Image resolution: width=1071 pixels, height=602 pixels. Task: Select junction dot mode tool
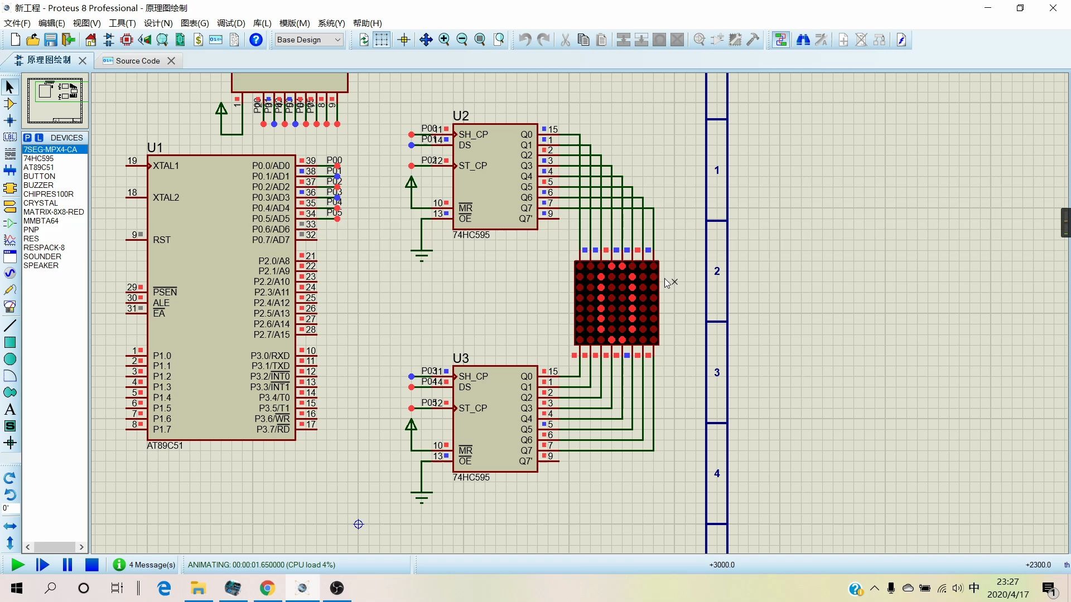click(10, 120)
